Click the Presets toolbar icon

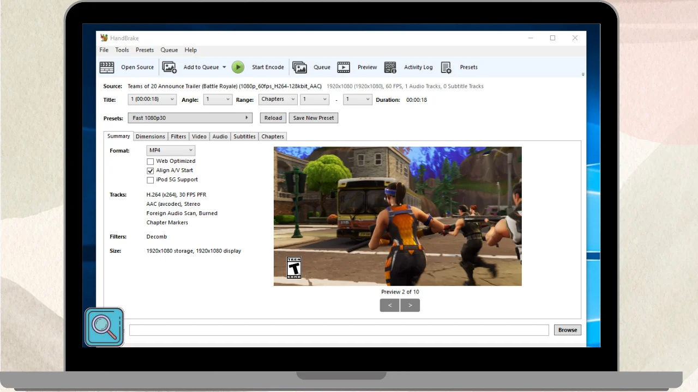tap(446, 68)
